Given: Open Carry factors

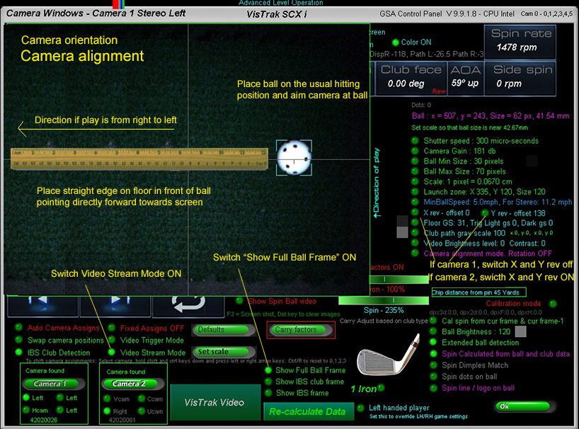Looking at the screenshot, I should click(x=301, y=330).
